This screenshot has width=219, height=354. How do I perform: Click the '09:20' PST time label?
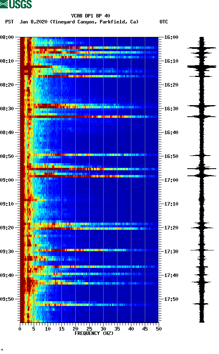[x=7, y=228]
